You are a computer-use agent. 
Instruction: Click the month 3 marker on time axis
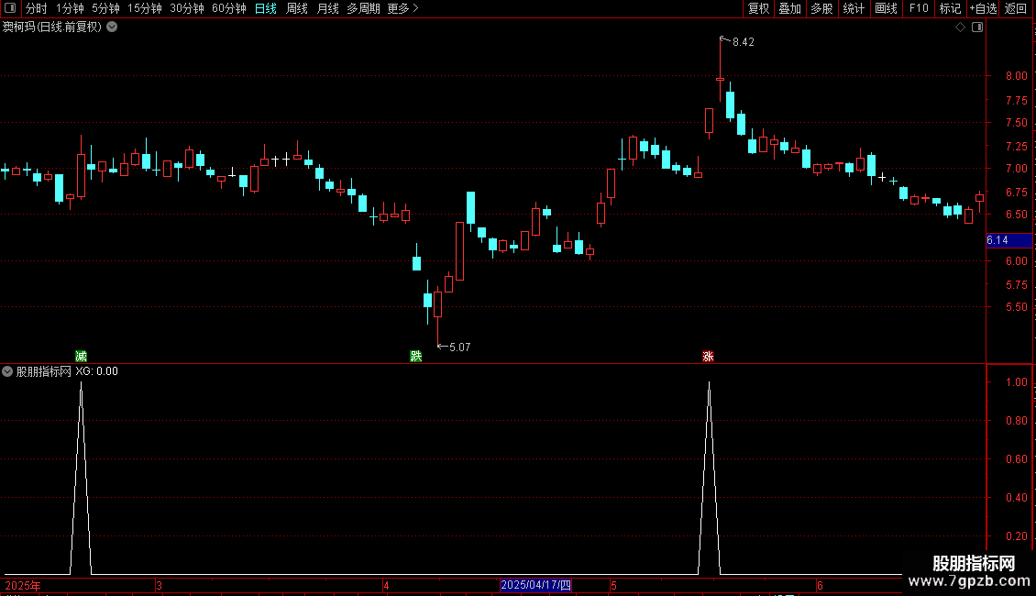pos(160,585)
